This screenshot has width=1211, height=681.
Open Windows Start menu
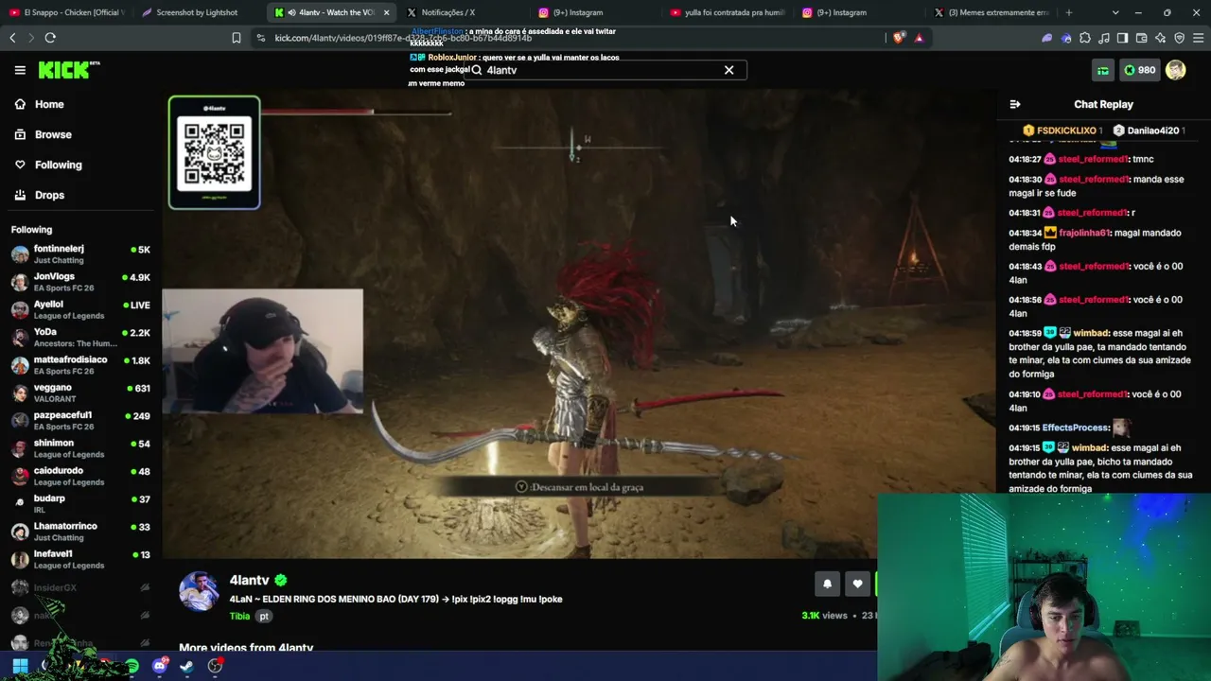pos(20,666)
